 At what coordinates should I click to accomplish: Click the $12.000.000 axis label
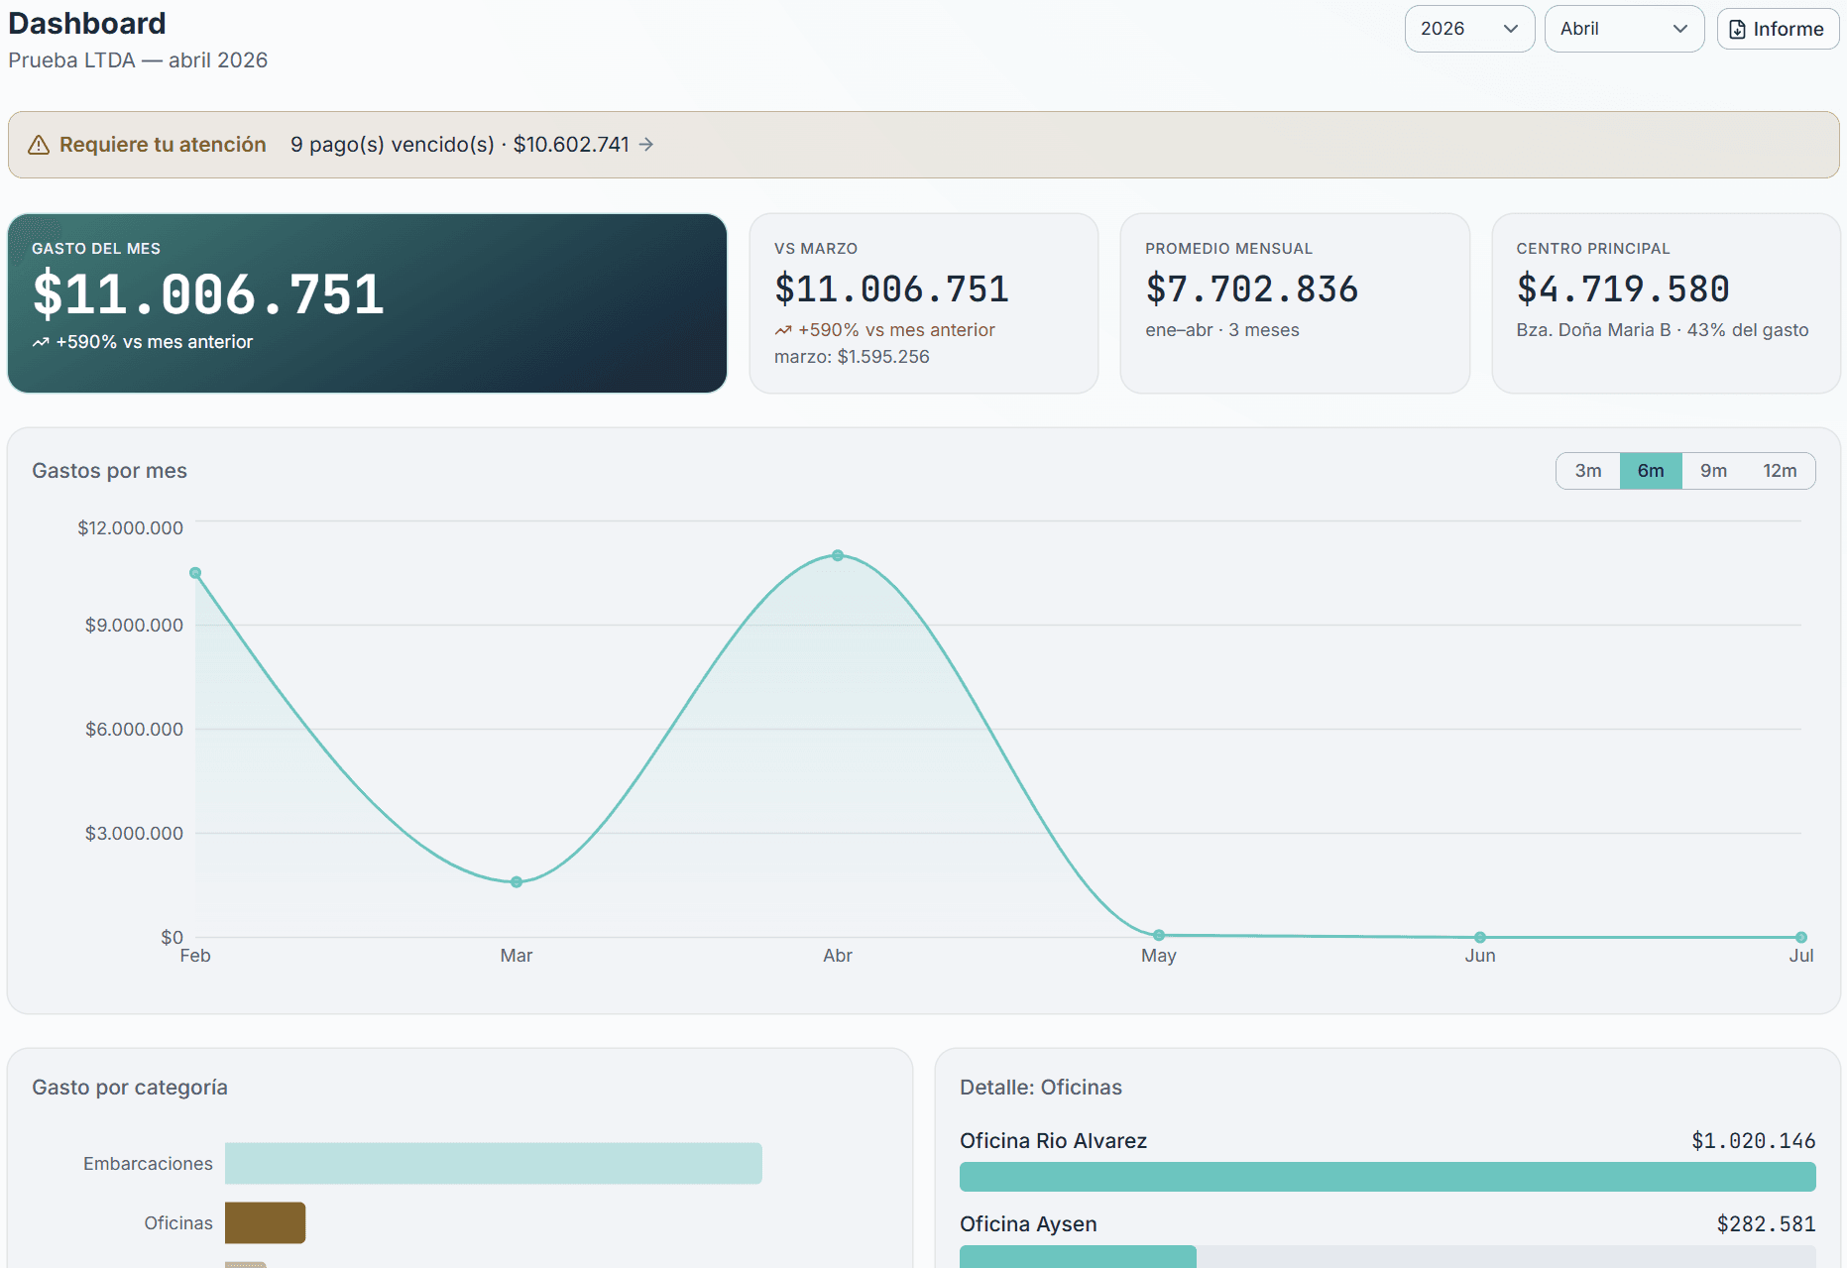131,528
